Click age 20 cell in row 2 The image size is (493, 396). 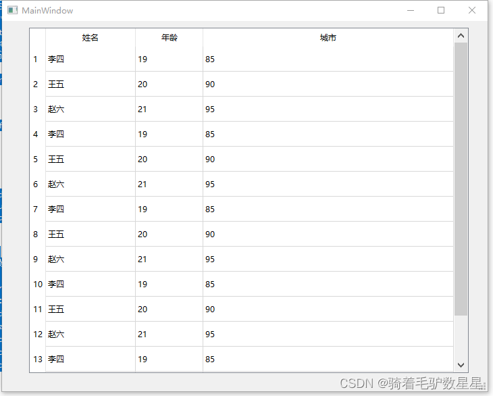click(169, 84)
